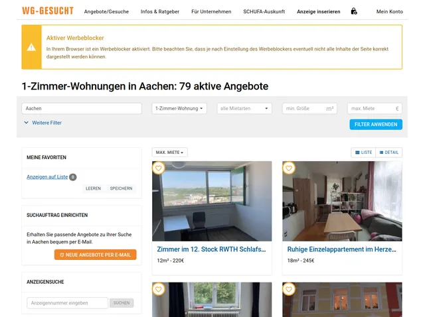Screen dimensions: 425x317
Task: Open the 1-Zimmer-Wohnung dropdown
Action: point(179,108)
